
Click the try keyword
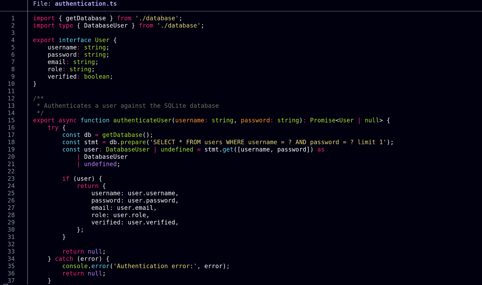(53, 128)
